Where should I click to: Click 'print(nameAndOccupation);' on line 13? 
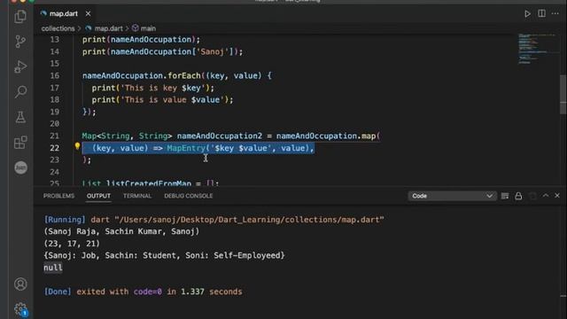pyautogui.click(x=141, y=39)
